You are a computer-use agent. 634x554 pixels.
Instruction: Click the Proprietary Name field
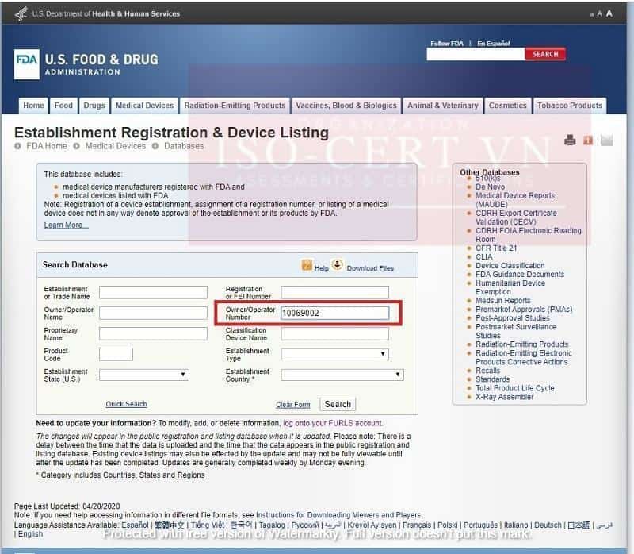(x=153, y=333)
